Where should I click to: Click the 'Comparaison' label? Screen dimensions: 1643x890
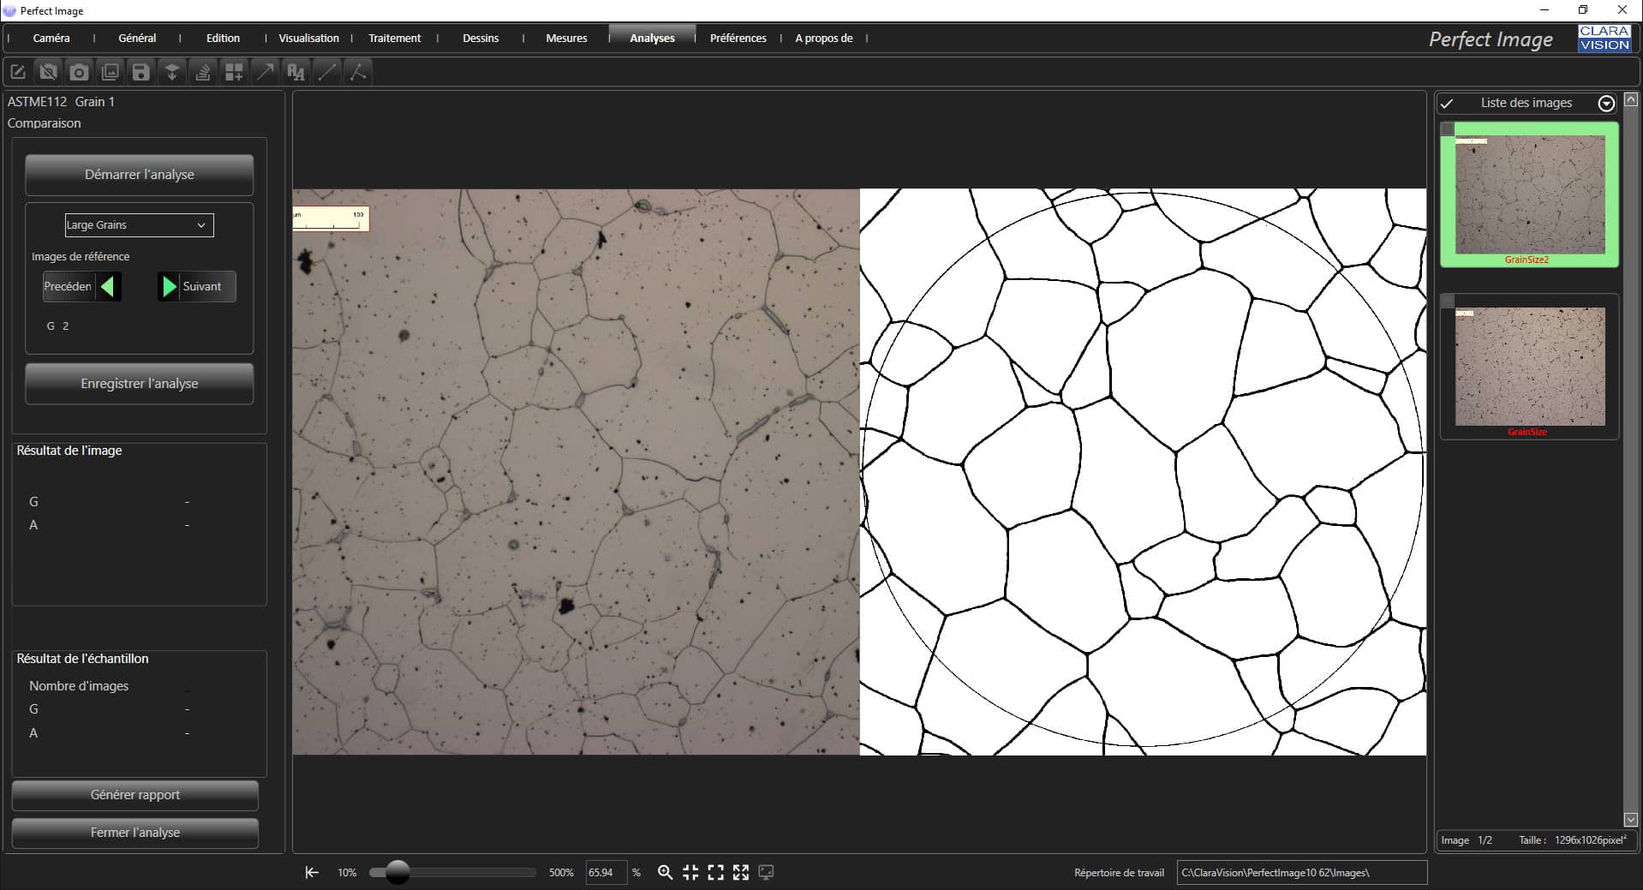point(44,123)
